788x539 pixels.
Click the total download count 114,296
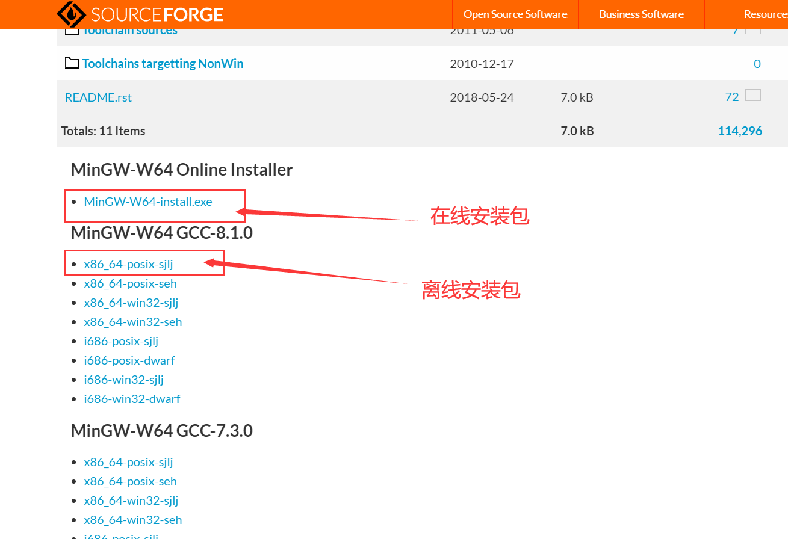click(x=740, y=130)
